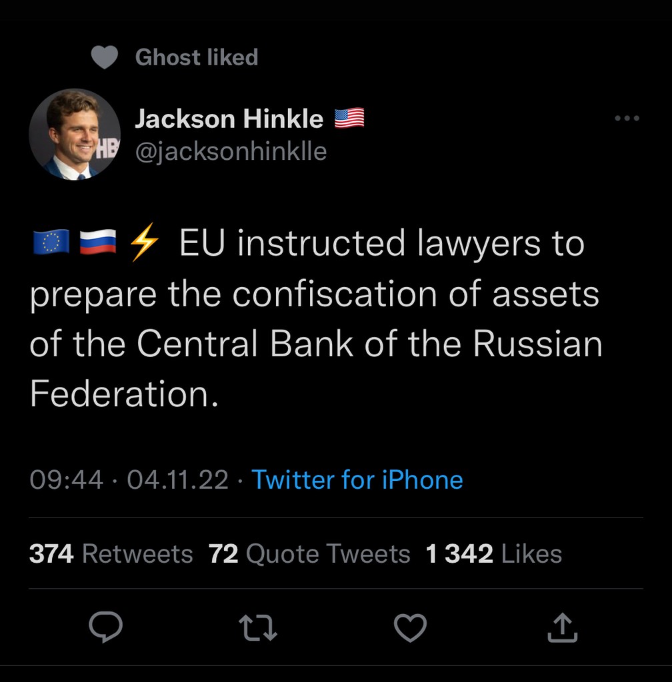
Task: Click the European Union flag emoji
Action: coord(51,242)
